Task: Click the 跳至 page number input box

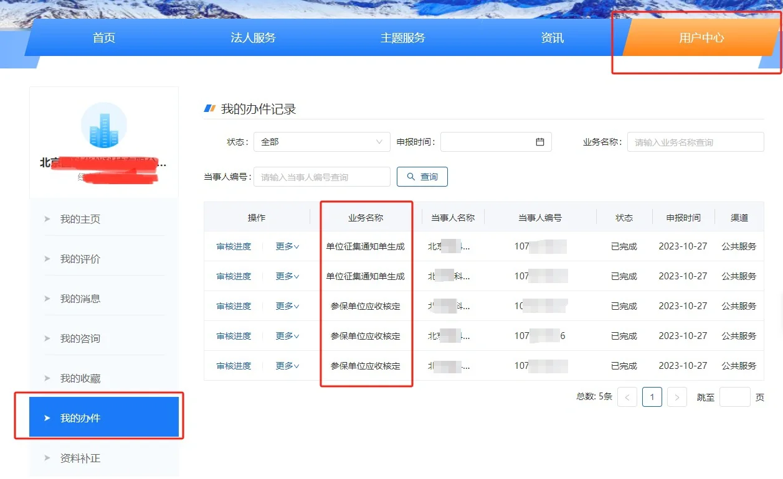Action: click(x=734, y=397)
